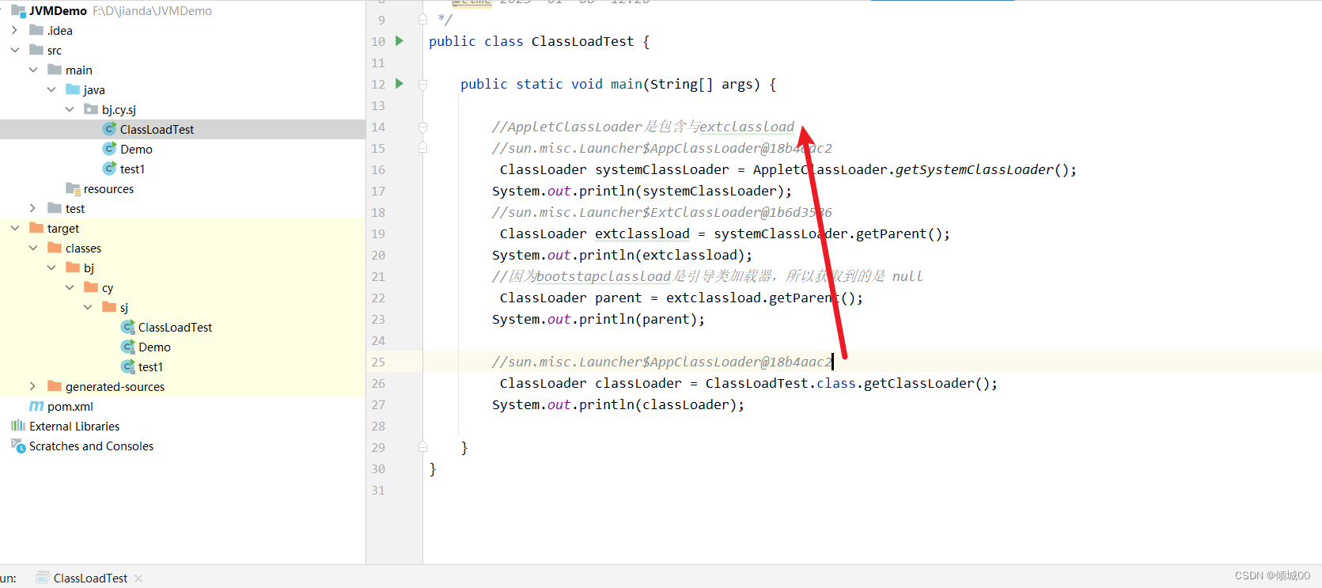Screen dimensions: 1322x588
Task: Click the src folder icon
Action: [x=36, y=50]
